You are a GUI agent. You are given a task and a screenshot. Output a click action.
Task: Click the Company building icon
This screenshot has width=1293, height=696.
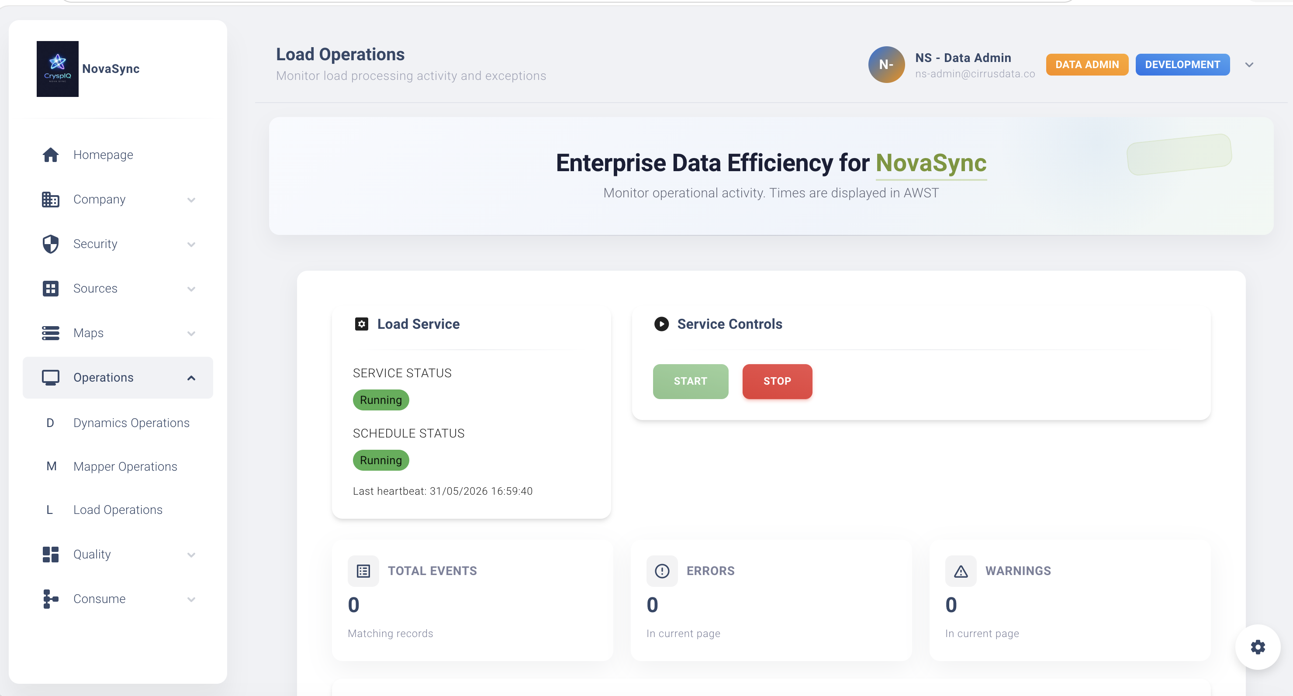click(x=51, y=199)
